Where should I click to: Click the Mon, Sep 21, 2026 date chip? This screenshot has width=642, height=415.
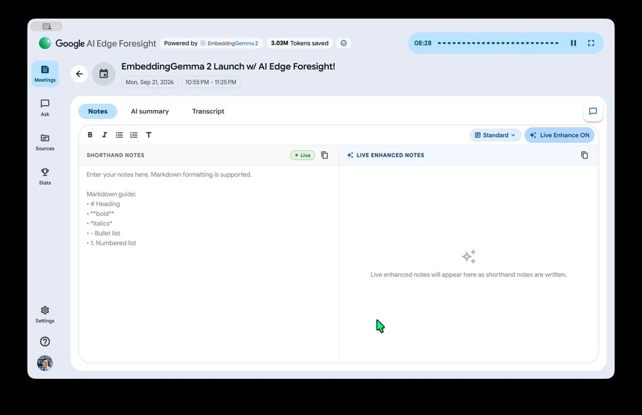(149, 82)
